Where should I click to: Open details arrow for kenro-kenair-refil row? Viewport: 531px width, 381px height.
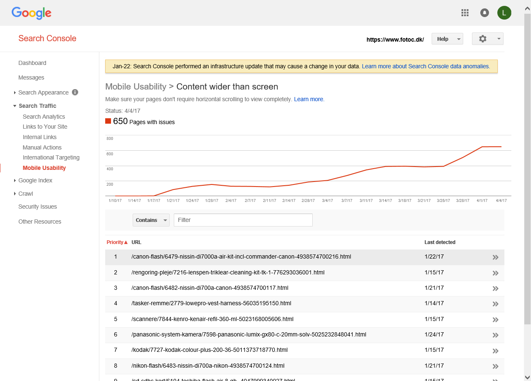[495, 320]
